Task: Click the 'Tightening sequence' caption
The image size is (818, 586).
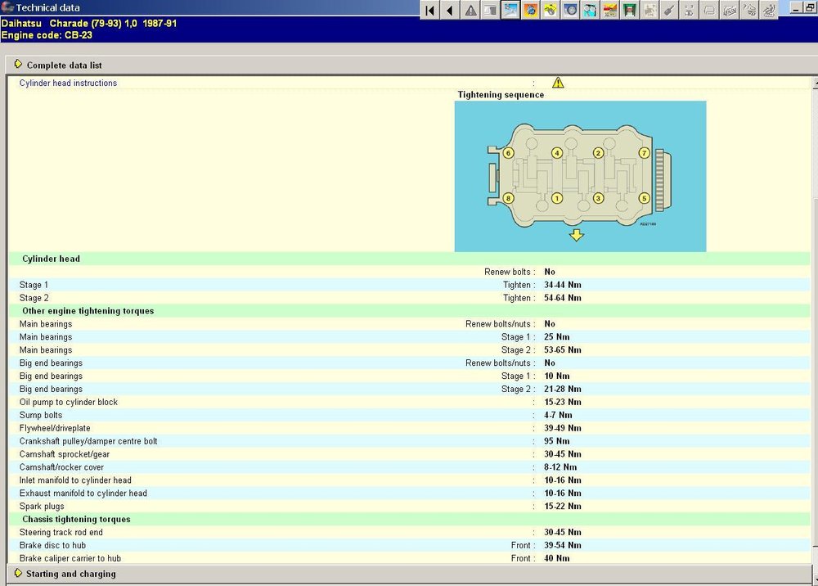Action: [501, 95]
